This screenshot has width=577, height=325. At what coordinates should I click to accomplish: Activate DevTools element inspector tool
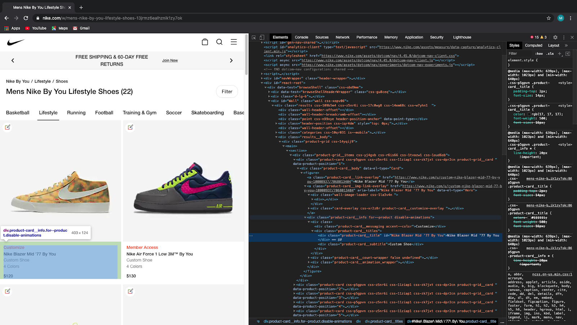tap(254, 37)
